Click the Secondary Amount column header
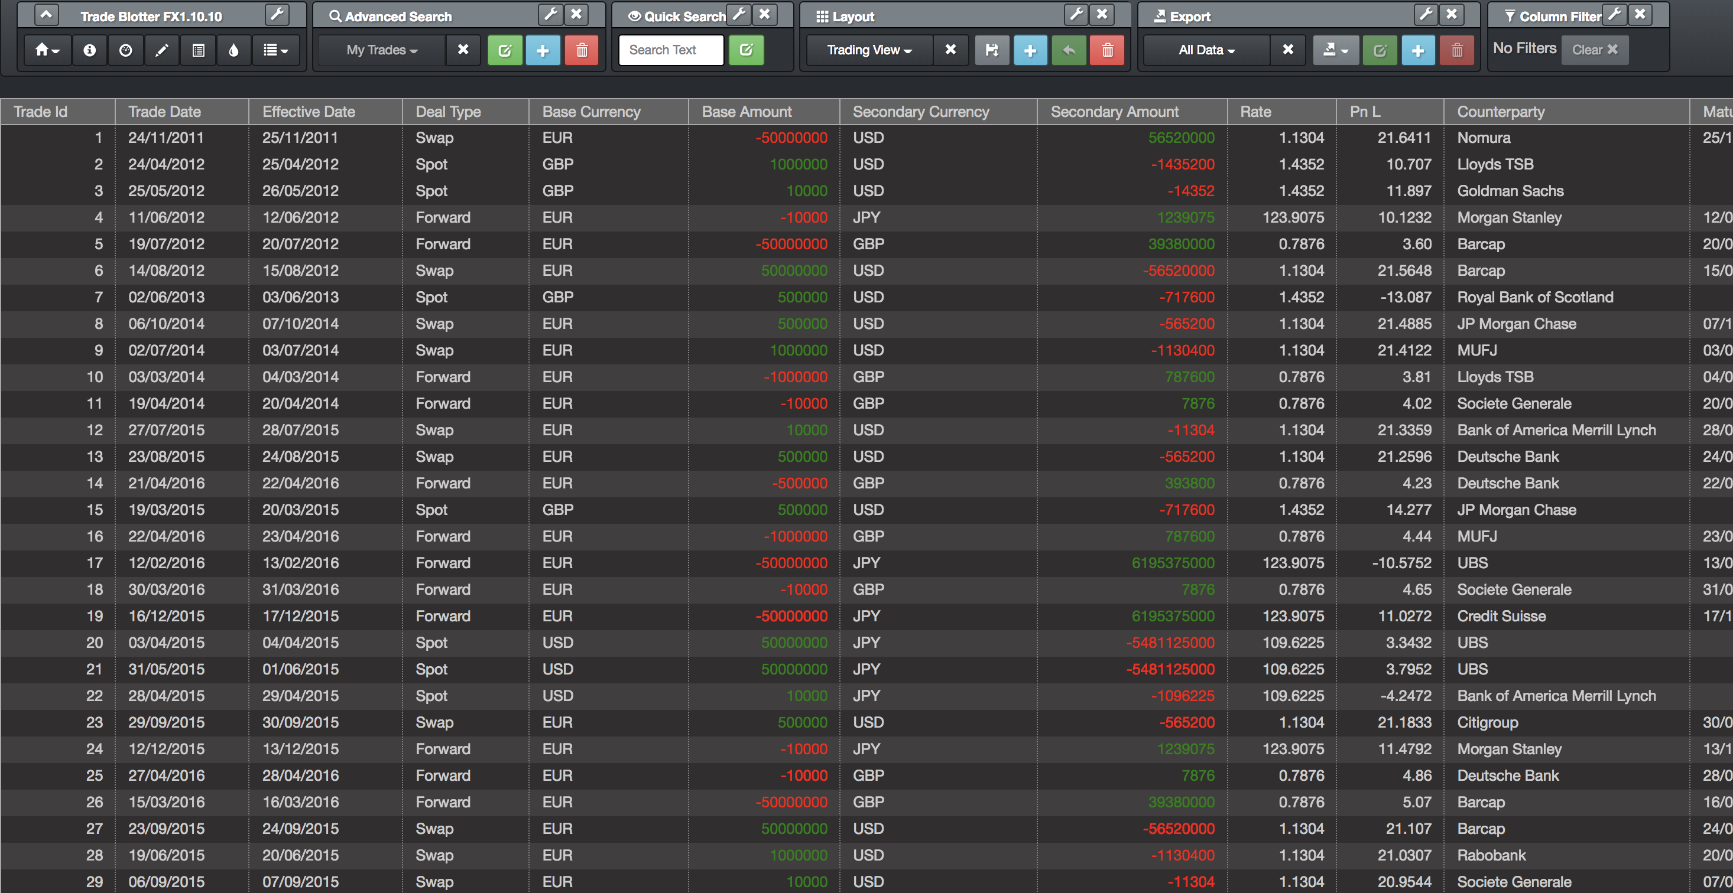The width and height of the screenshot is (1733, 893). pyautogui.click(x=1132, y=112)
